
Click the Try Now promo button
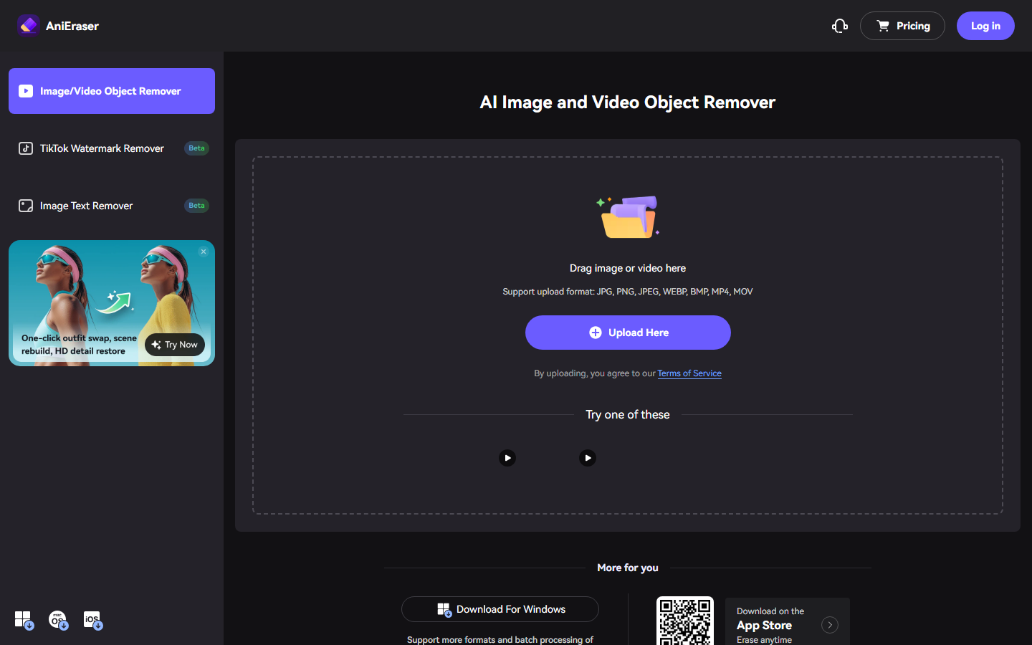175,345
